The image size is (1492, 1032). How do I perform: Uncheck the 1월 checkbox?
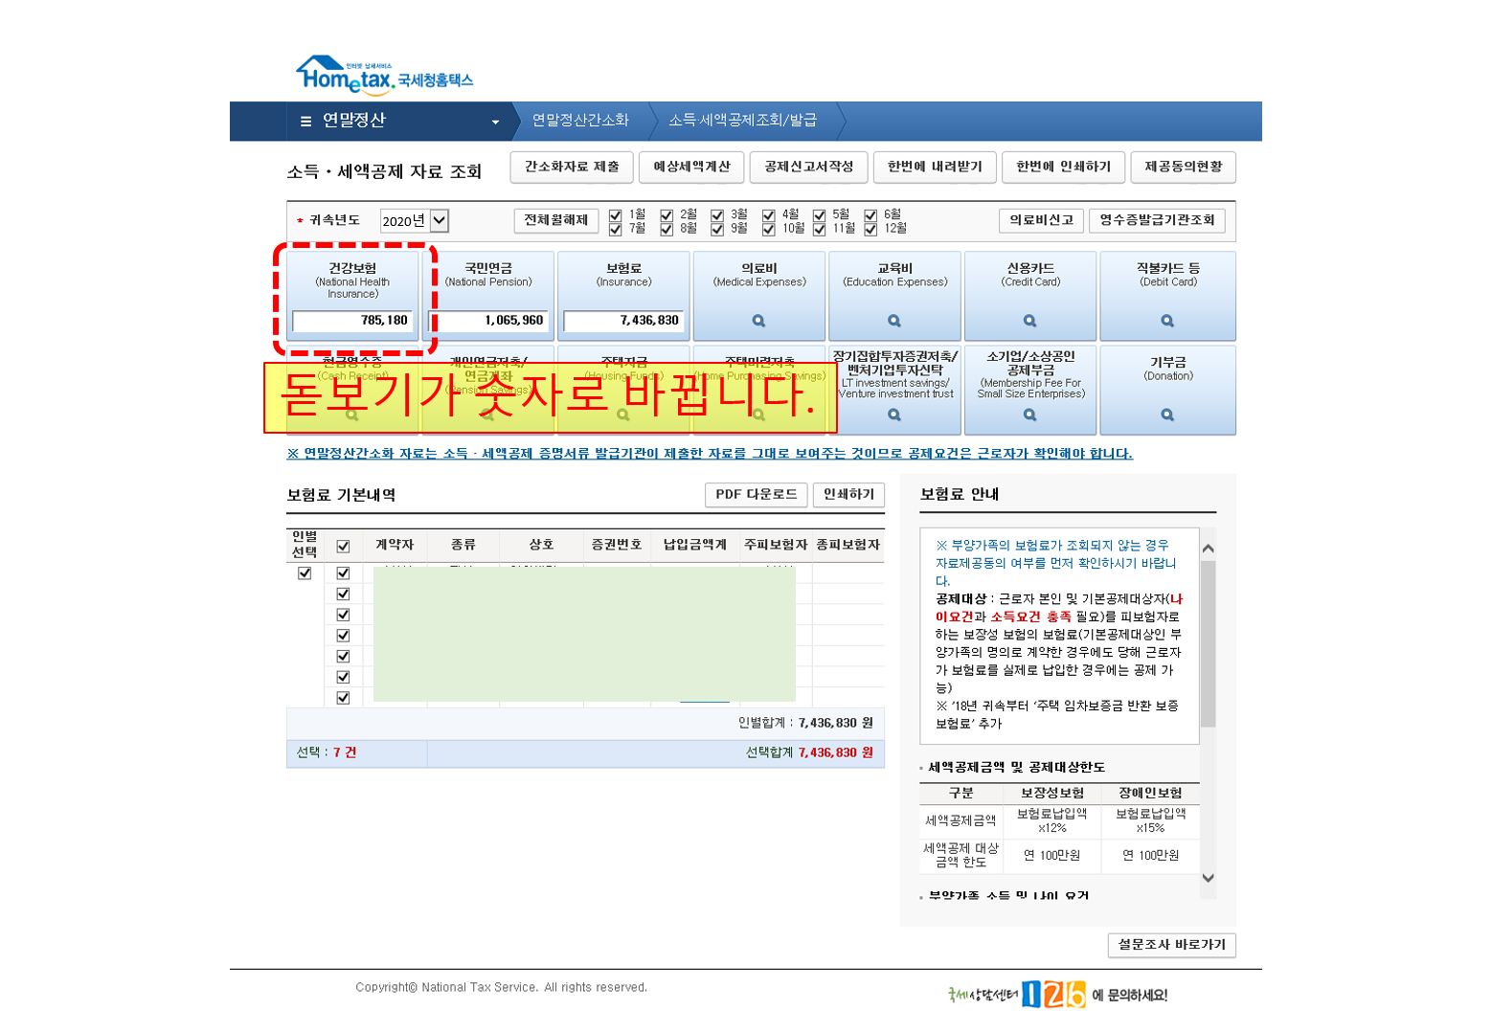coord(615,215)
